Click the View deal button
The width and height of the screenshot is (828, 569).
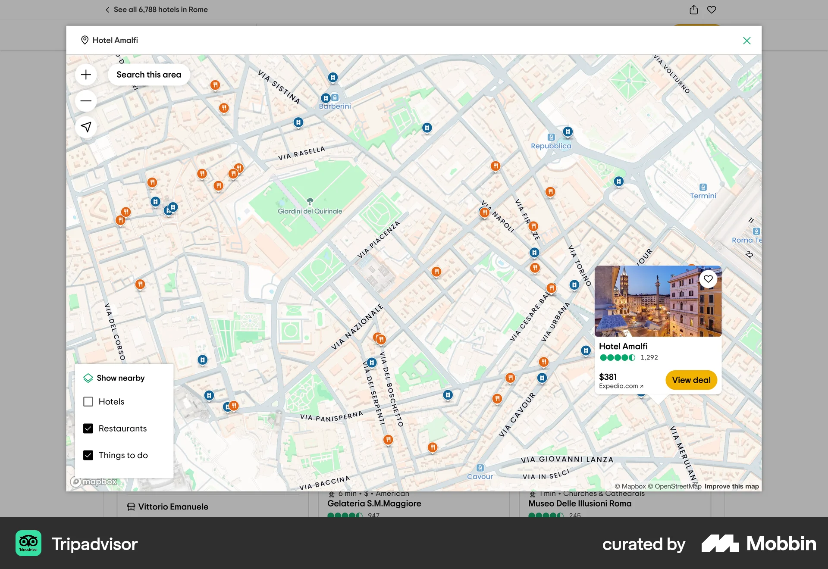coord(691,380)
